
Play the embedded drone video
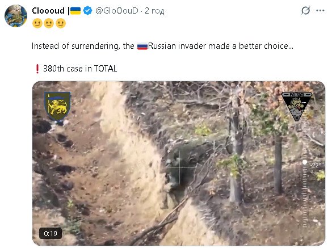click(x=179, y=163)
